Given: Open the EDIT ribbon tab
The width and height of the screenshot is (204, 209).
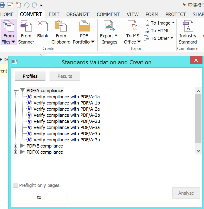Looking at the screenshot, I should (54, 14).
